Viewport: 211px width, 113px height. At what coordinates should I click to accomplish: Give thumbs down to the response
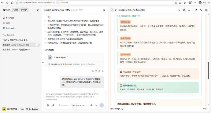tap(96, 71)
